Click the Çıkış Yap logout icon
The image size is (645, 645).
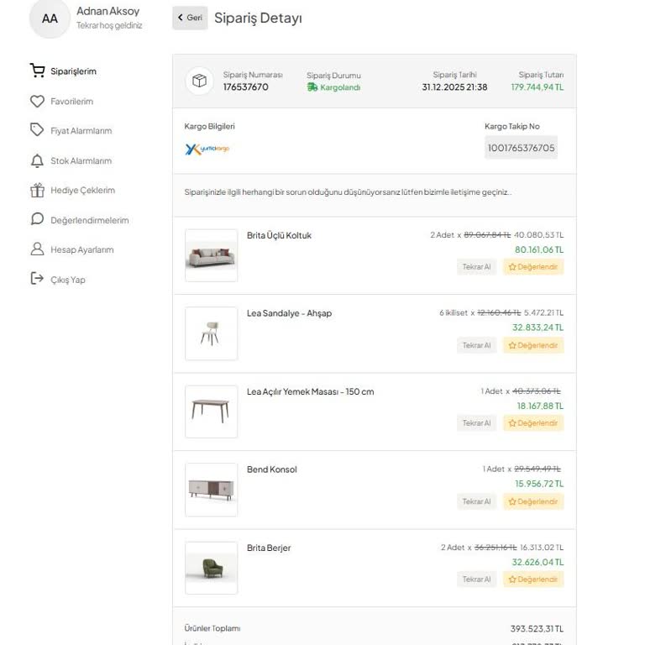click(37, 279)
